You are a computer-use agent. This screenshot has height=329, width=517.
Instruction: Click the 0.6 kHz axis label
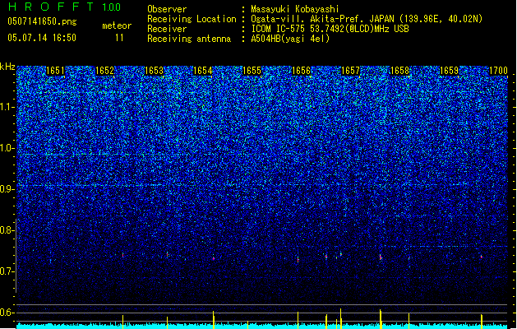click(7, 313)
